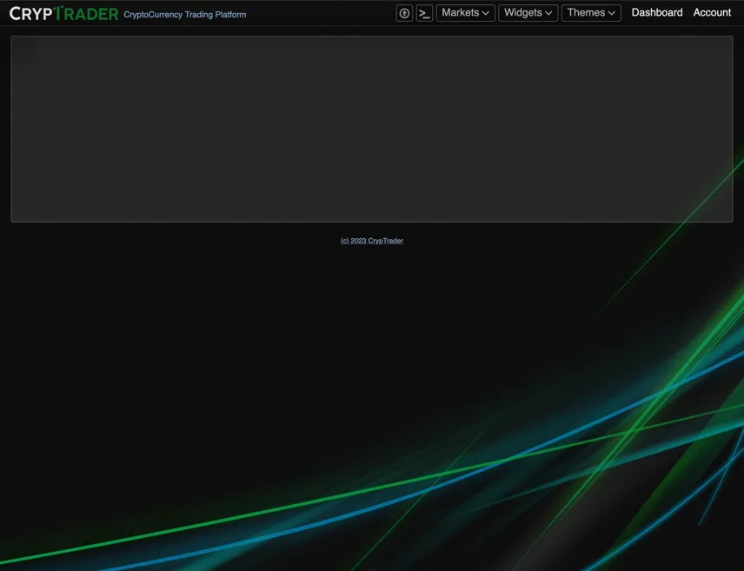Expand the Themes dropdown
This screenshot has width=744, height=571.
click(591, 13)
